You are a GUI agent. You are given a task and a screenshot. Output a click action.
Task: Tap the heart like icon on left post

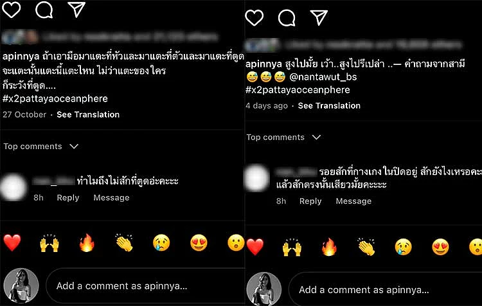(12, 9)
